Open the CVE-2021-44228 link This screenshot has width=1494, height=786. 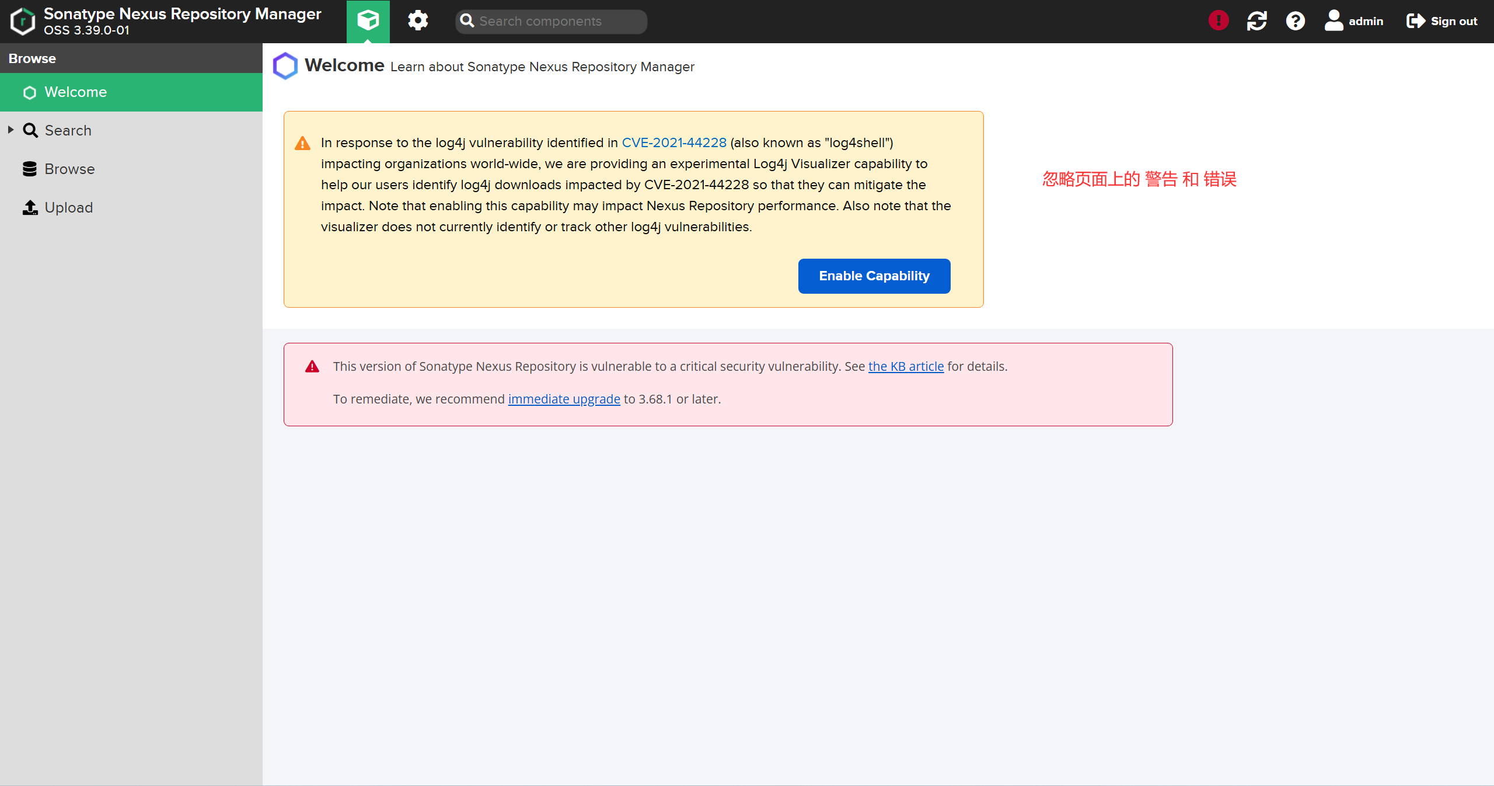(x=674, y=143)
